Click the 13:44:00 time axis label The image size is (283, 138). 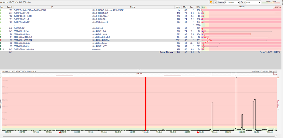tap(214, 132)
